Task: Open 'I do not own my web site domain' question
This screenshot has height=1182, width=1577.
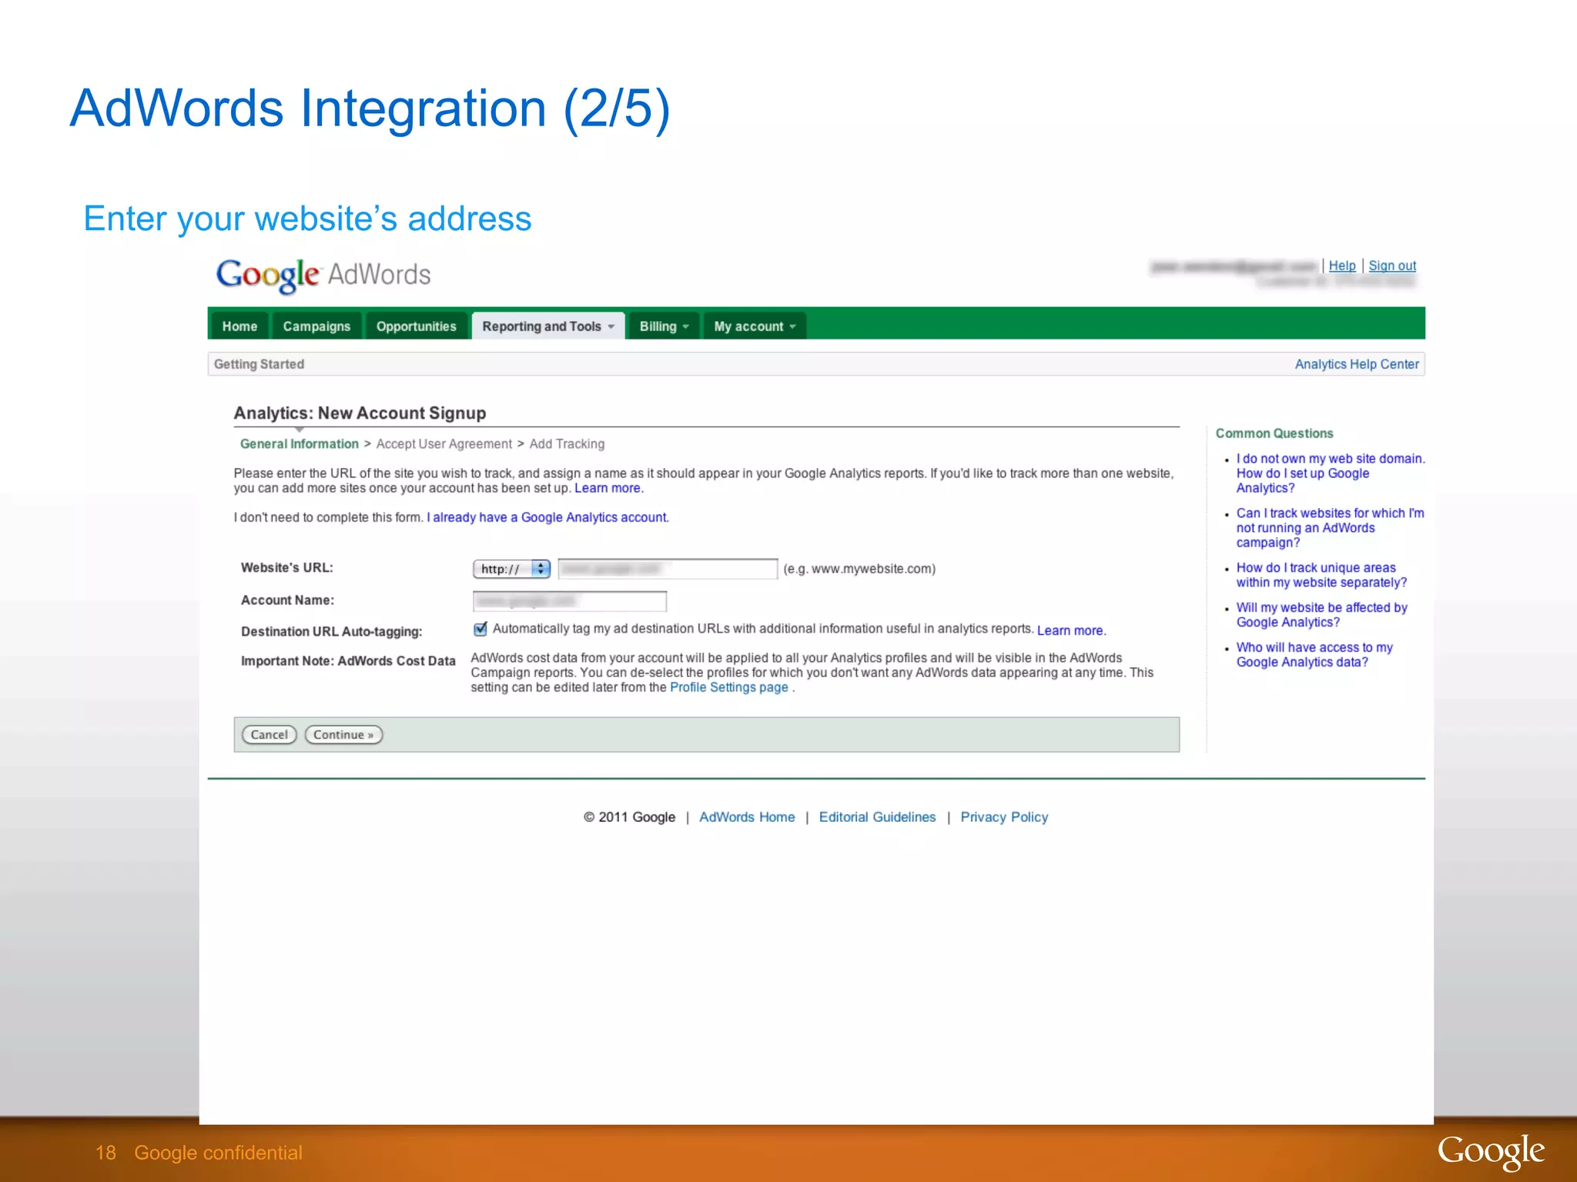Action: [x=1330, y=473]
